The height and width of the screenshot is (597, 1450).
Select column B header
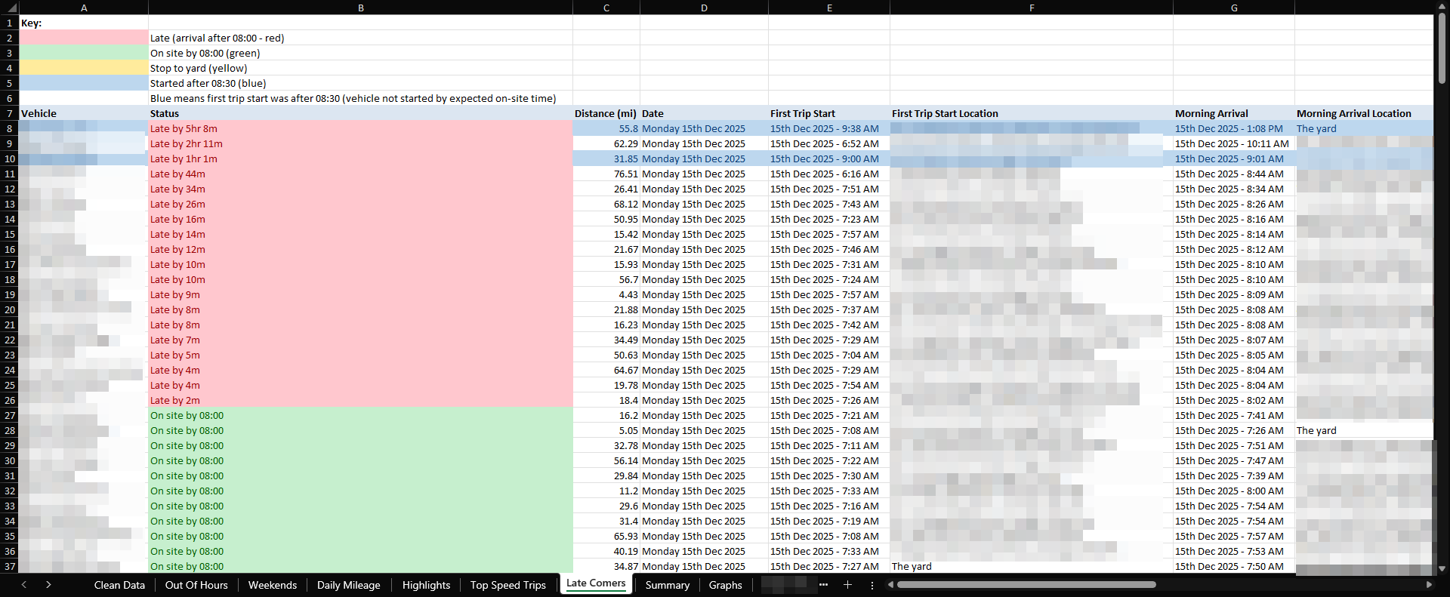point(361,8)
